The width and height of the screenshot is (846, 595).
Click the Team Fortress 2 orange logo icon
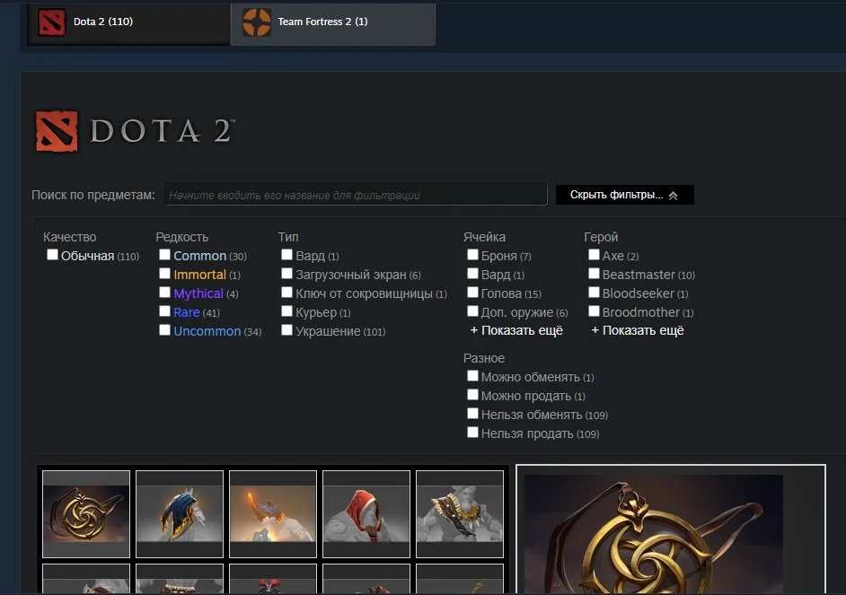click(256, 22)
